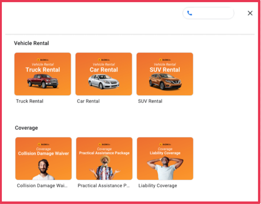
Task: Click the silver sedan car picture
Action: [x=103, y=81]
